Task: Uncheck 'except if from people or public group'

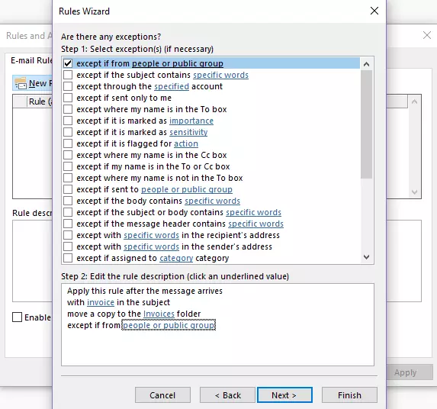Action: tap(68, 63)
